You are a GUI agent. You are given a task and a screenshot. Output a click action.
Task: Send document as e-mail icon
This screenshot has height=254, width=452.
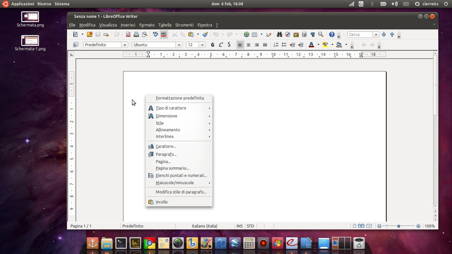tap(106, 34)
